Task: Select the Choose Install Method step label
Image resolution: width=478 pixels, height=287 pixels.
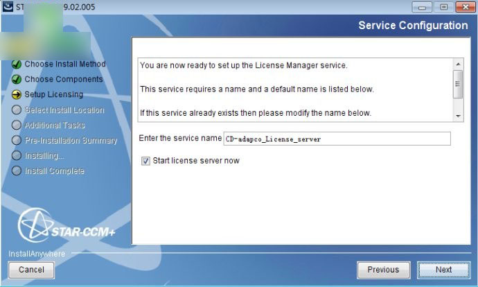Action: click(x=65, y=64)
